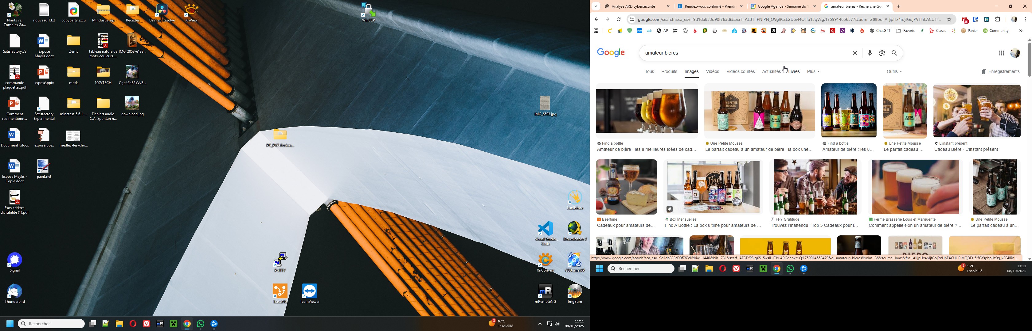Open Google Lens image search icon
Viewport: 1032px width, 331px height.
pos(882,53)
